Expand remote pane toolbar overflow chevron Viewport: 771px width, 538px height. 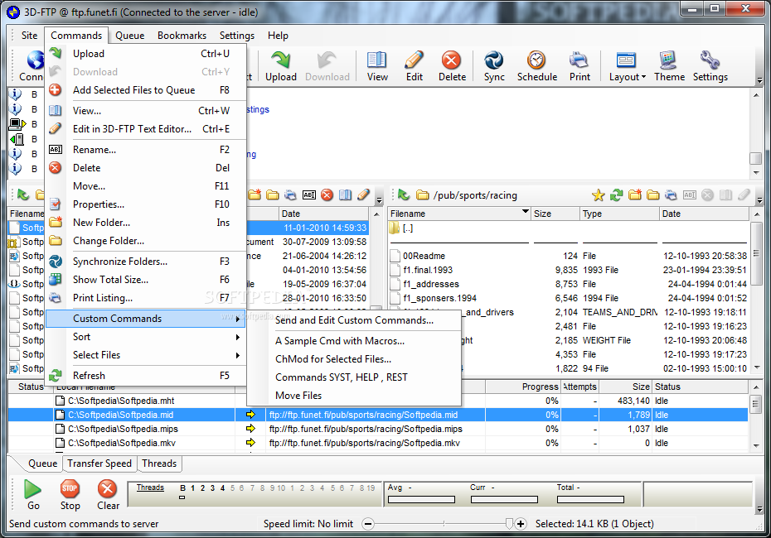tap(759, 200)
